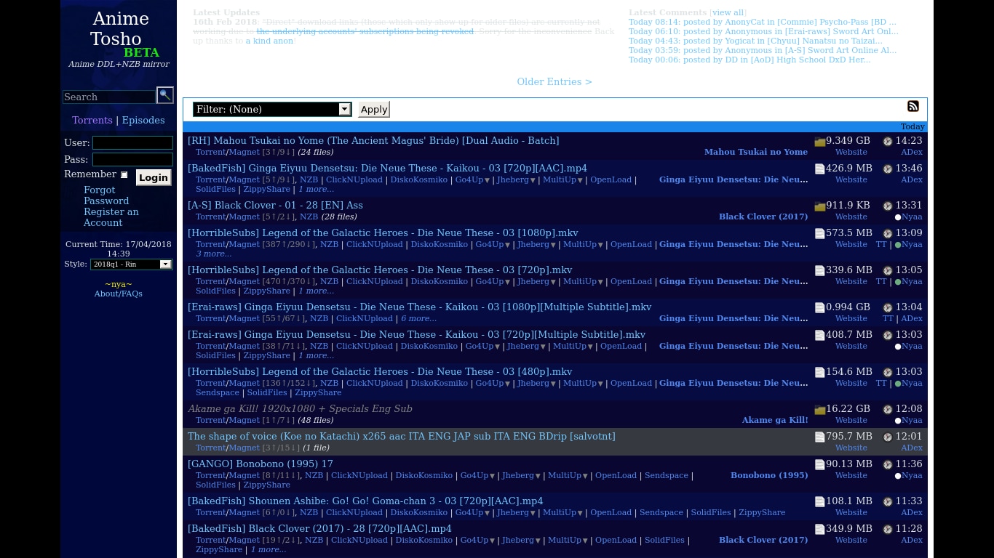Click clock icon next to 12:01
Image resolution: width=994 pixels, height=558 pixels.
coord(887,437)
